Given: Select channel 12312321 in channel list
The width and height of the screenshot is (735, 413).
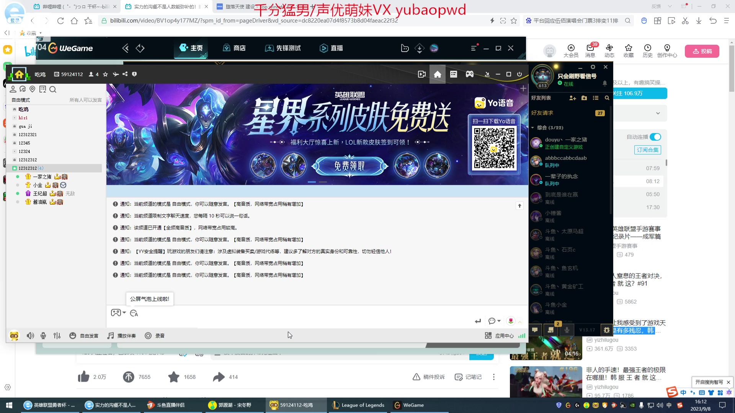Looking at the screenshot, I should [x=28, y=135].
